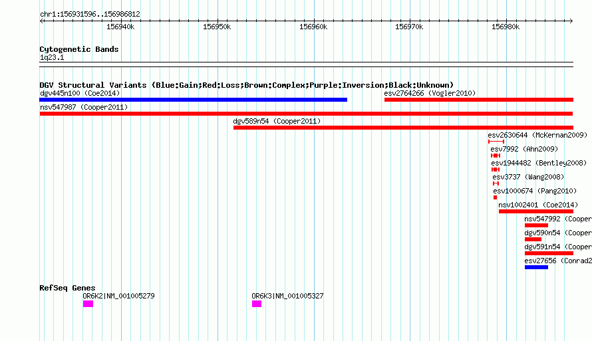This screenshot has width=592, height=341.
Task: Click the Cytogenetic Bands track title
Action: [x=79, y=49]
